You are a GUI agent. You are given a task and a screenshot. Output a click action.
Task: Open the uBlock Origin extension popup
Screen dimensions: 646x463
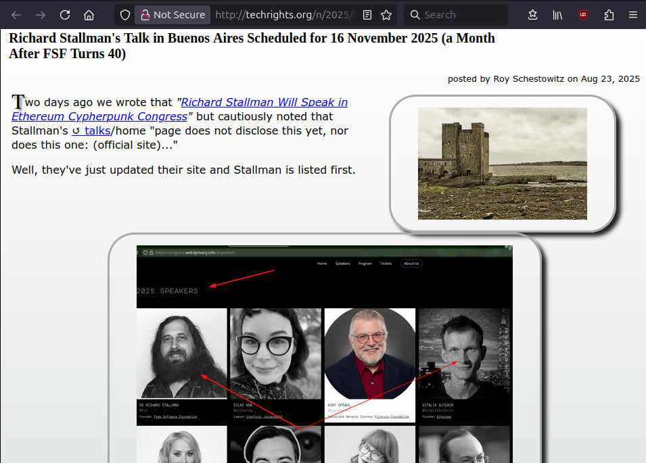pos(582,16)
